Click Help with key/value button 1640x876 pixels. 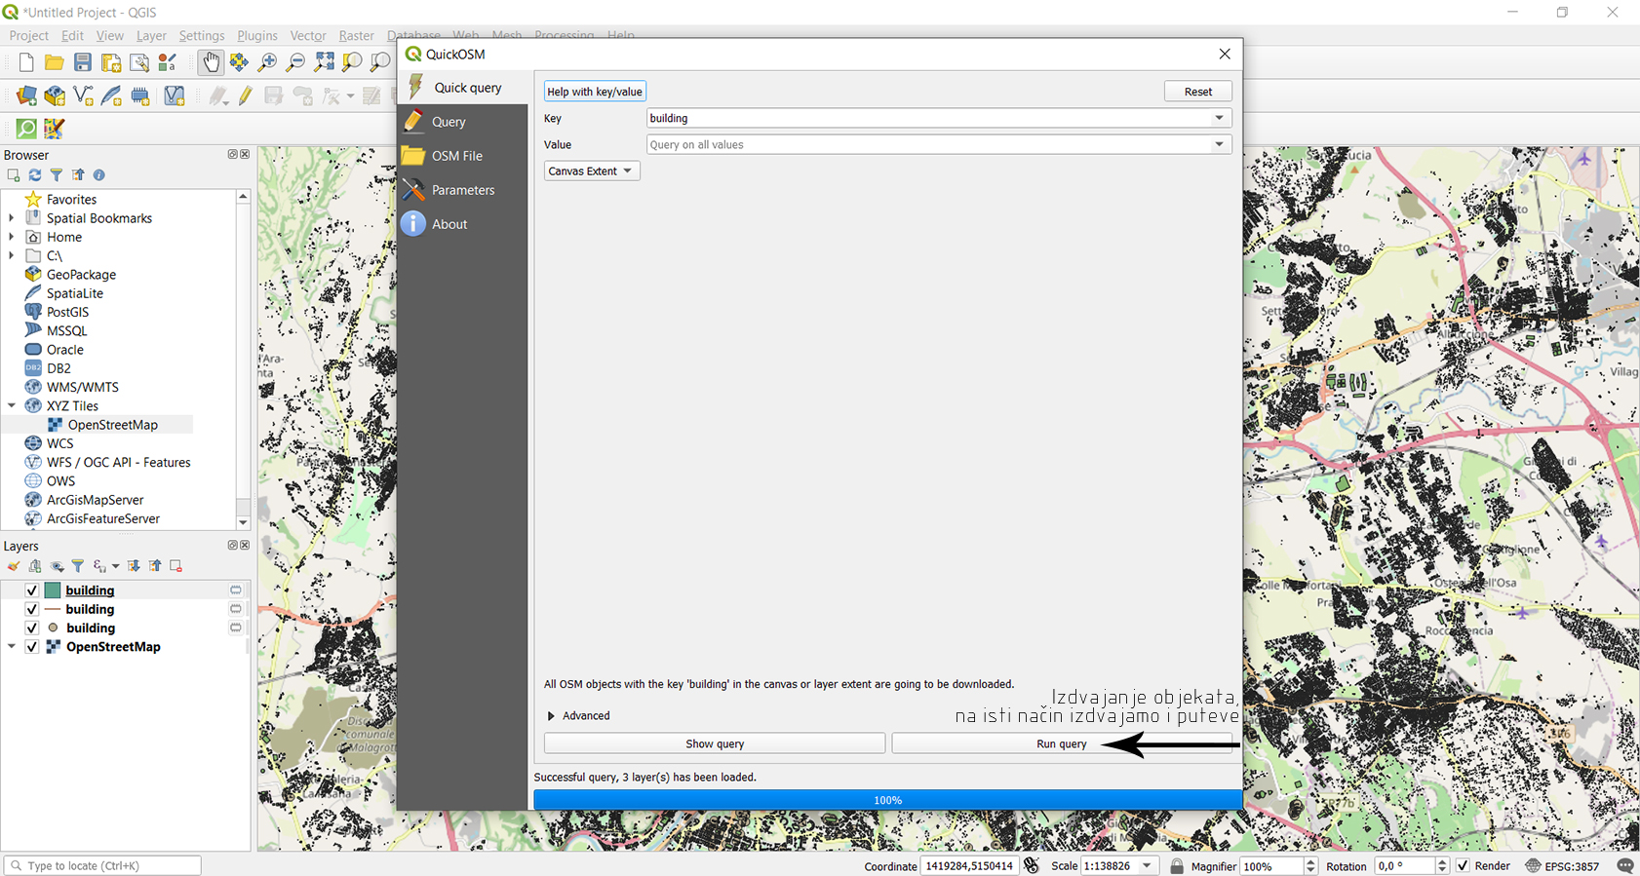click(595, 92)
